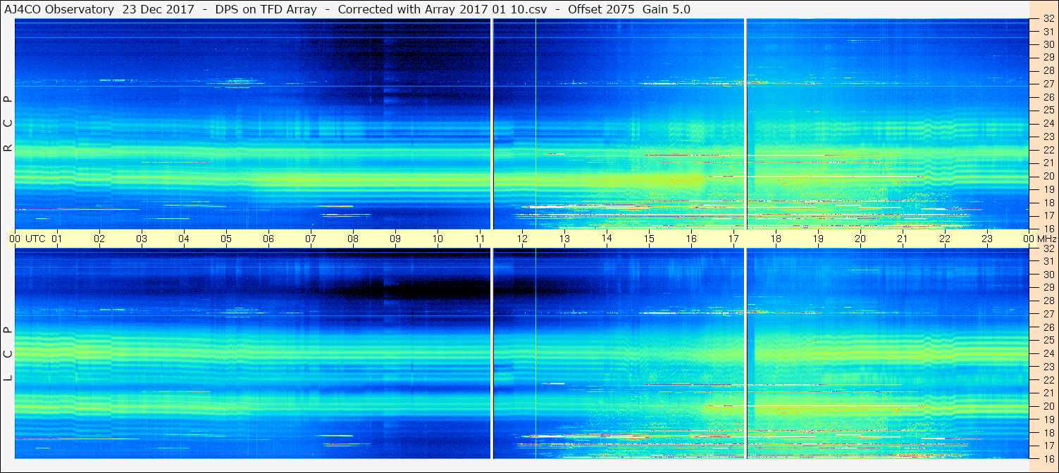Click the 19 MHz label beside the LCP panel

point(1048,419)
